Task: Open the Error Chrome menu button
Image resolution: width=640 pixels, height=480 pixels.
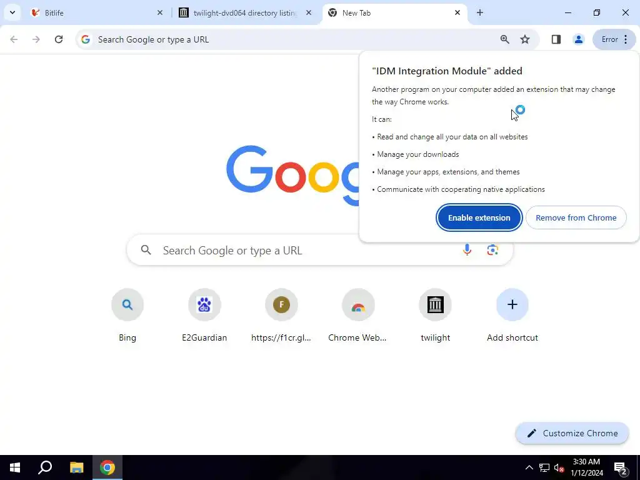Action: (x=614, y=39)
